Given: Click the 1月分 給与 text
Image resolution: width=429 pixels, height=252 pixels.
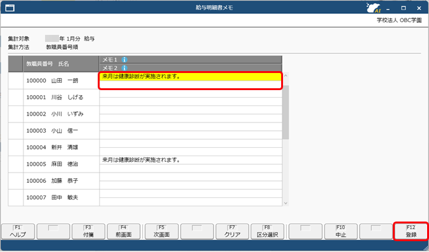Looking at the screenshot, I should (81, 39).
